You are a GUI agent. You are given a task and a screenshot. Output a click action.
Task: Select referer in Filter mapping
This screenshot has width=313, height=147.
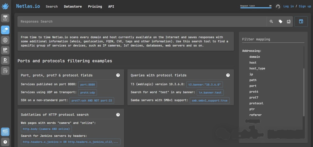click(256, 115)
